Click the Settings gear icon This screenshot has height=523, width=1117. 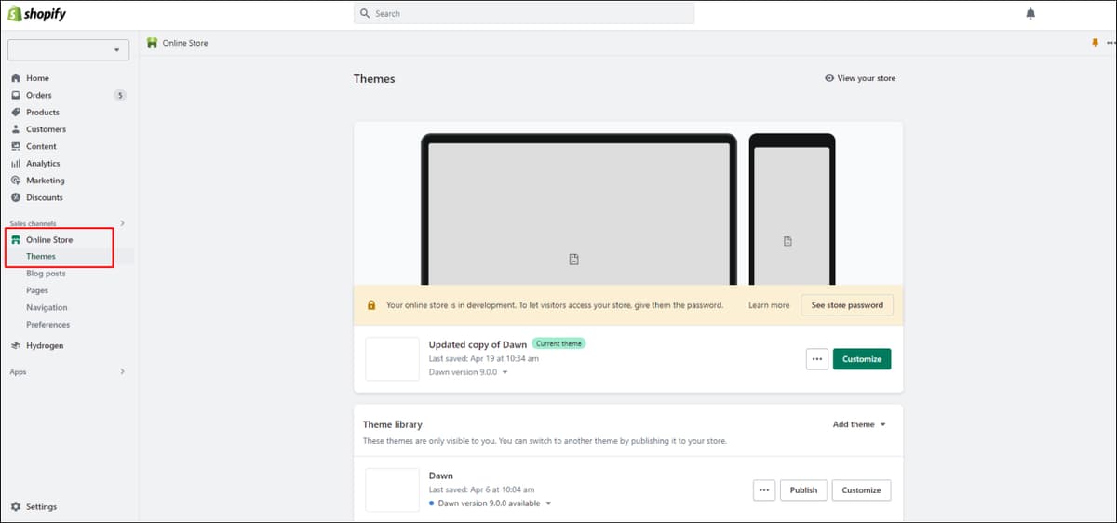click(x=16, y=506)
